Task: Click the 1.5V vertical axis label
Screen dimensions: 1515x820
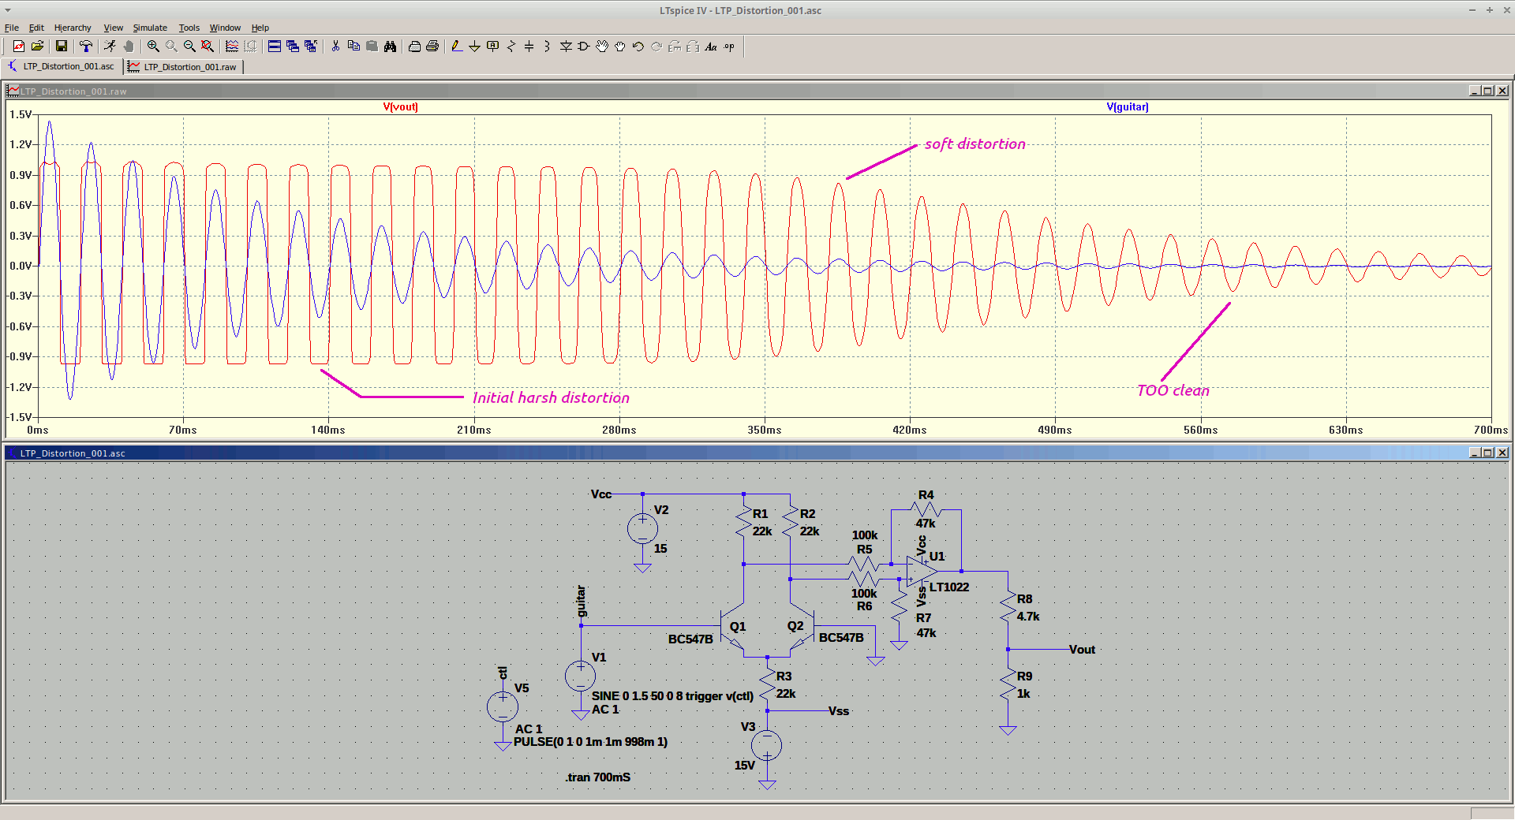Action: tap(21, 115)
